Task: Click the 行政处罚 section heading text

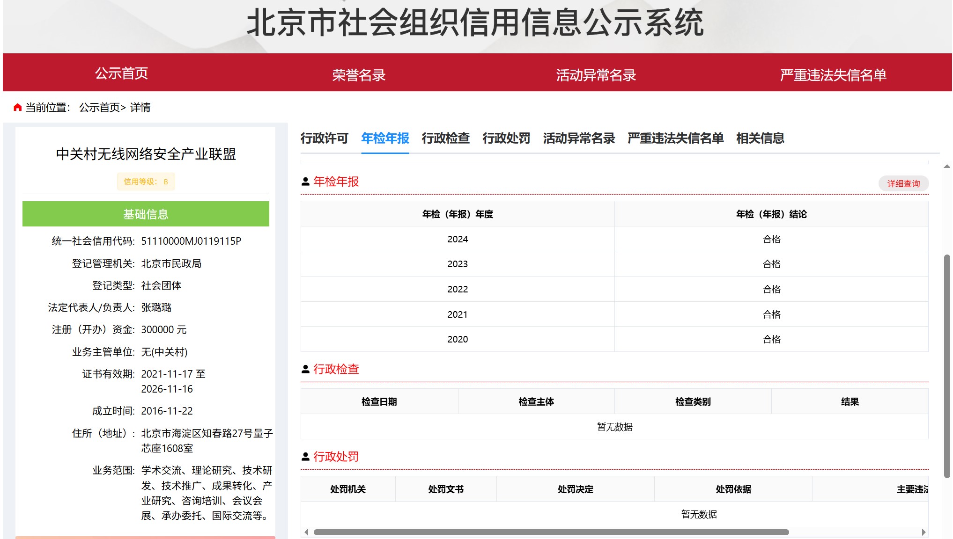Action: click(x=336, y=457)
